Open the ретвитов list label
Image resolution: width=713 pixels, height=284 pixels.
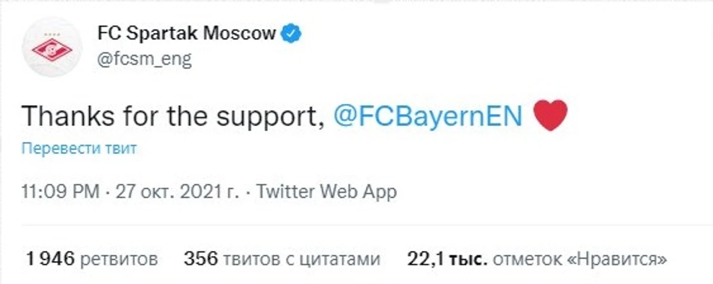point(119,259)
